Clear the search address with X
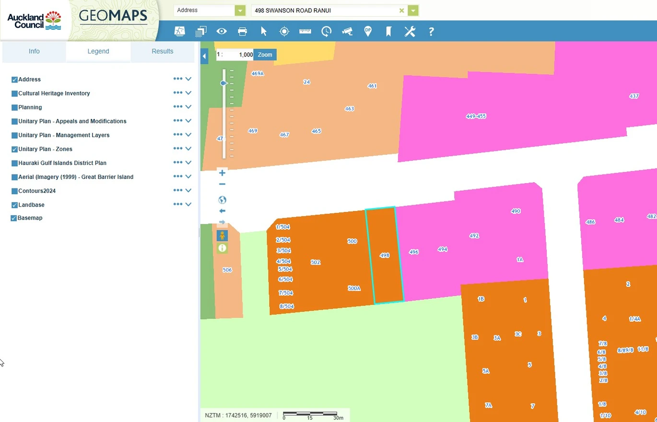Viewport: 657px width, 422px height. coord(402,11)
